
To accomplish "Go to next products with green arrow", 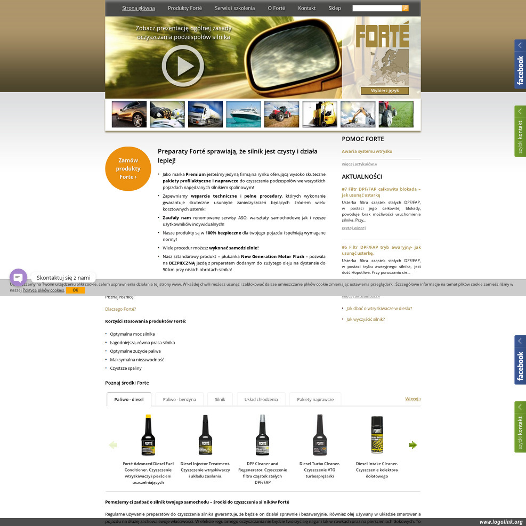I will [x=413, y=445].
